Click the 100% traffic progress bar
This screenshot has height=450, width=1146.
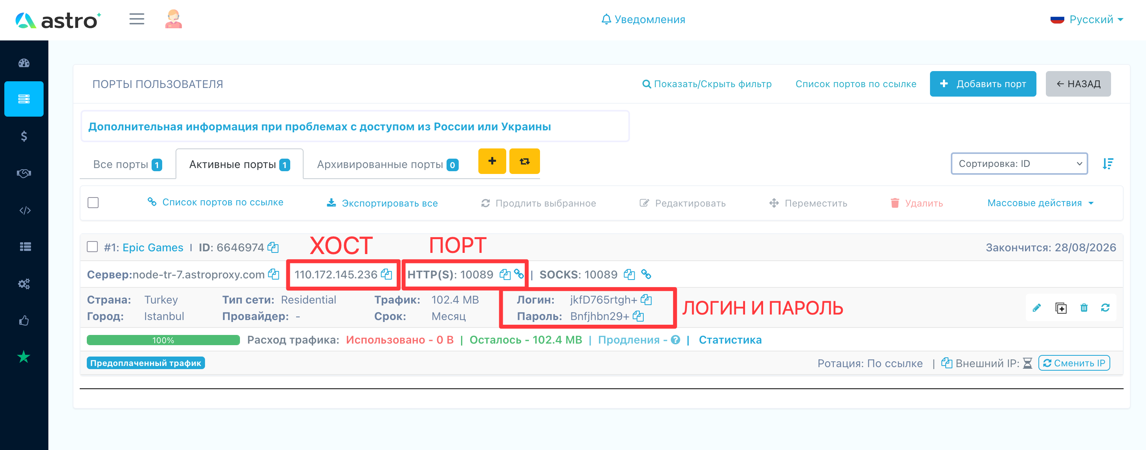click(163, 340)
